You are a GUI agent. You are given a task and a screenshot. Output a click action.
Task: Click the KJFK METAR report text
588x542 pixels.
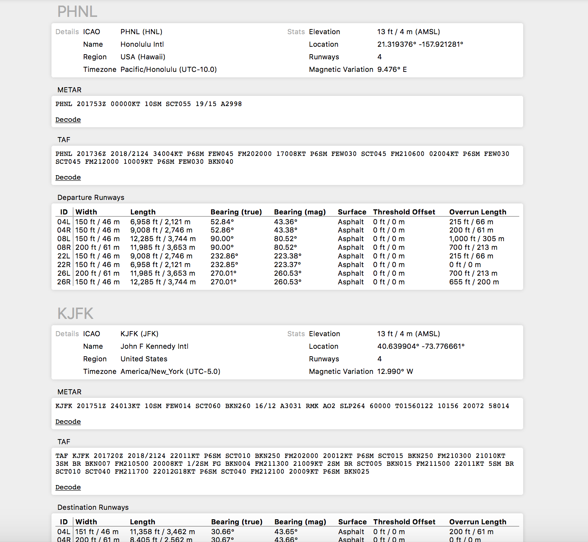click(282, 406)
